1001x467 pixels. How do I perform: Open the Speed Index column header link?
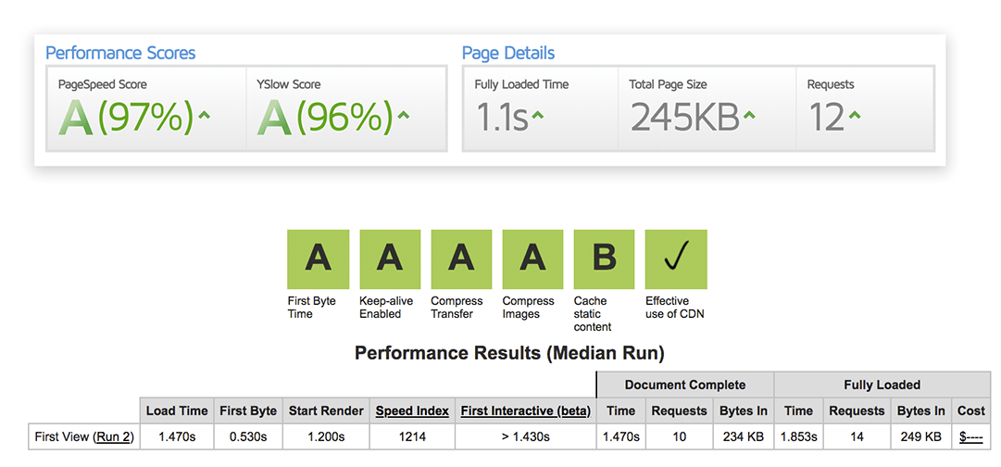click(x=412, y=410)
